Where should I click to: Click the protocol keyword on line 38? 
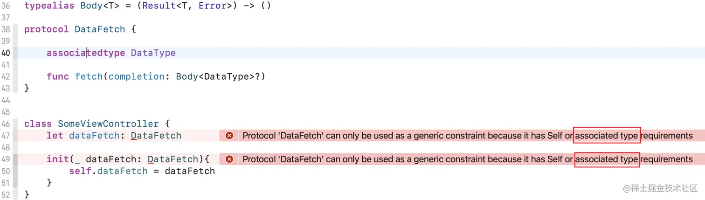tap(46, 29)
